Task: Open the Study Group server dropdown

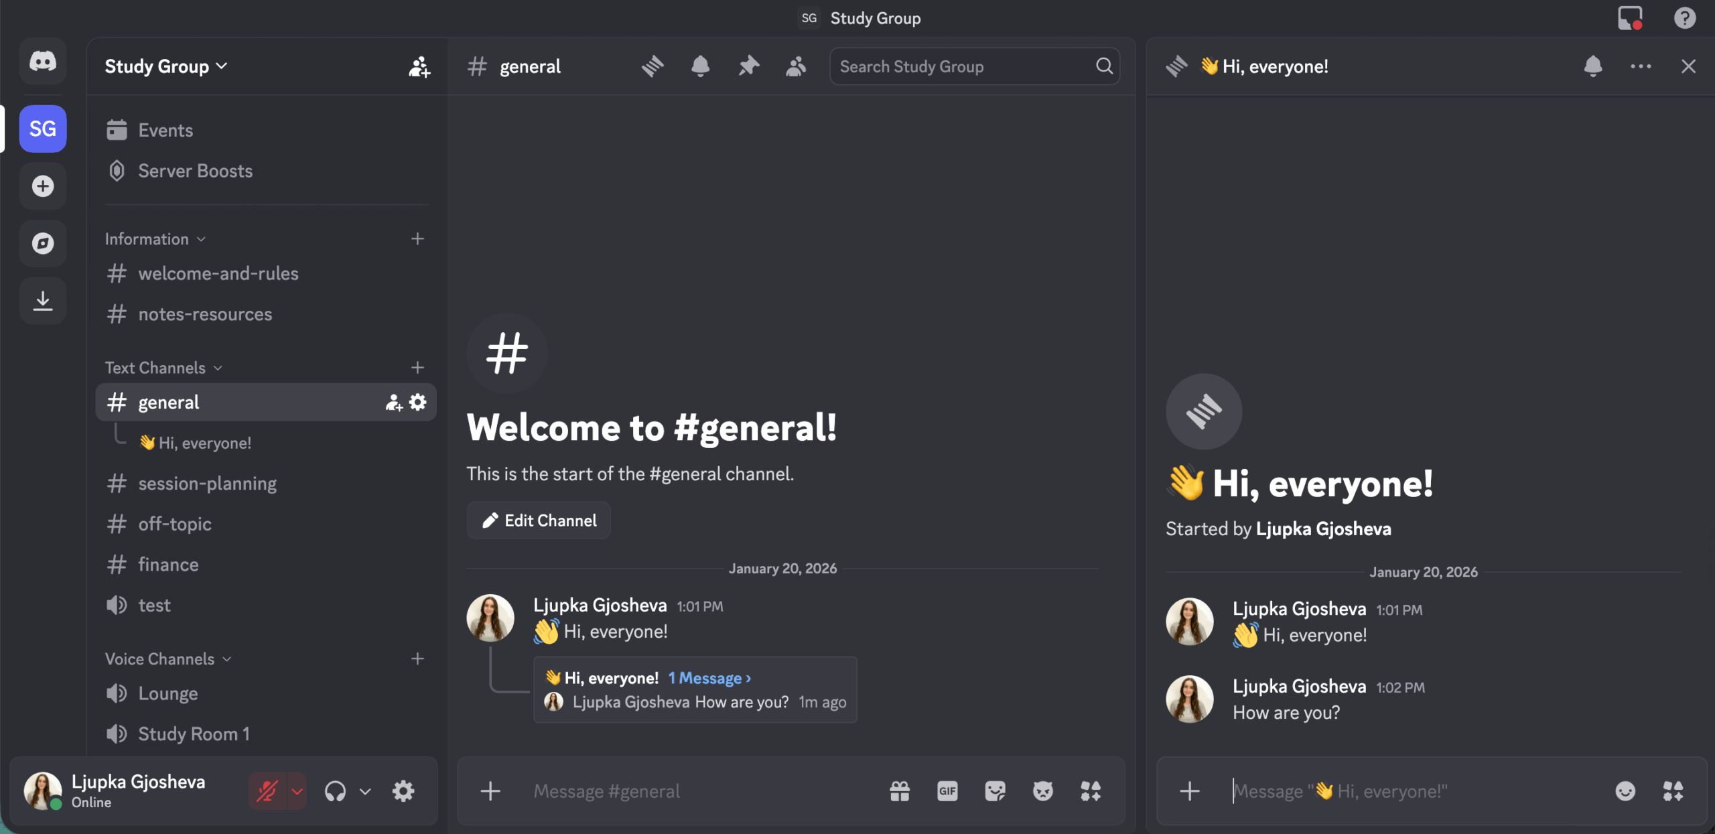Action: (x=165, y=66)
